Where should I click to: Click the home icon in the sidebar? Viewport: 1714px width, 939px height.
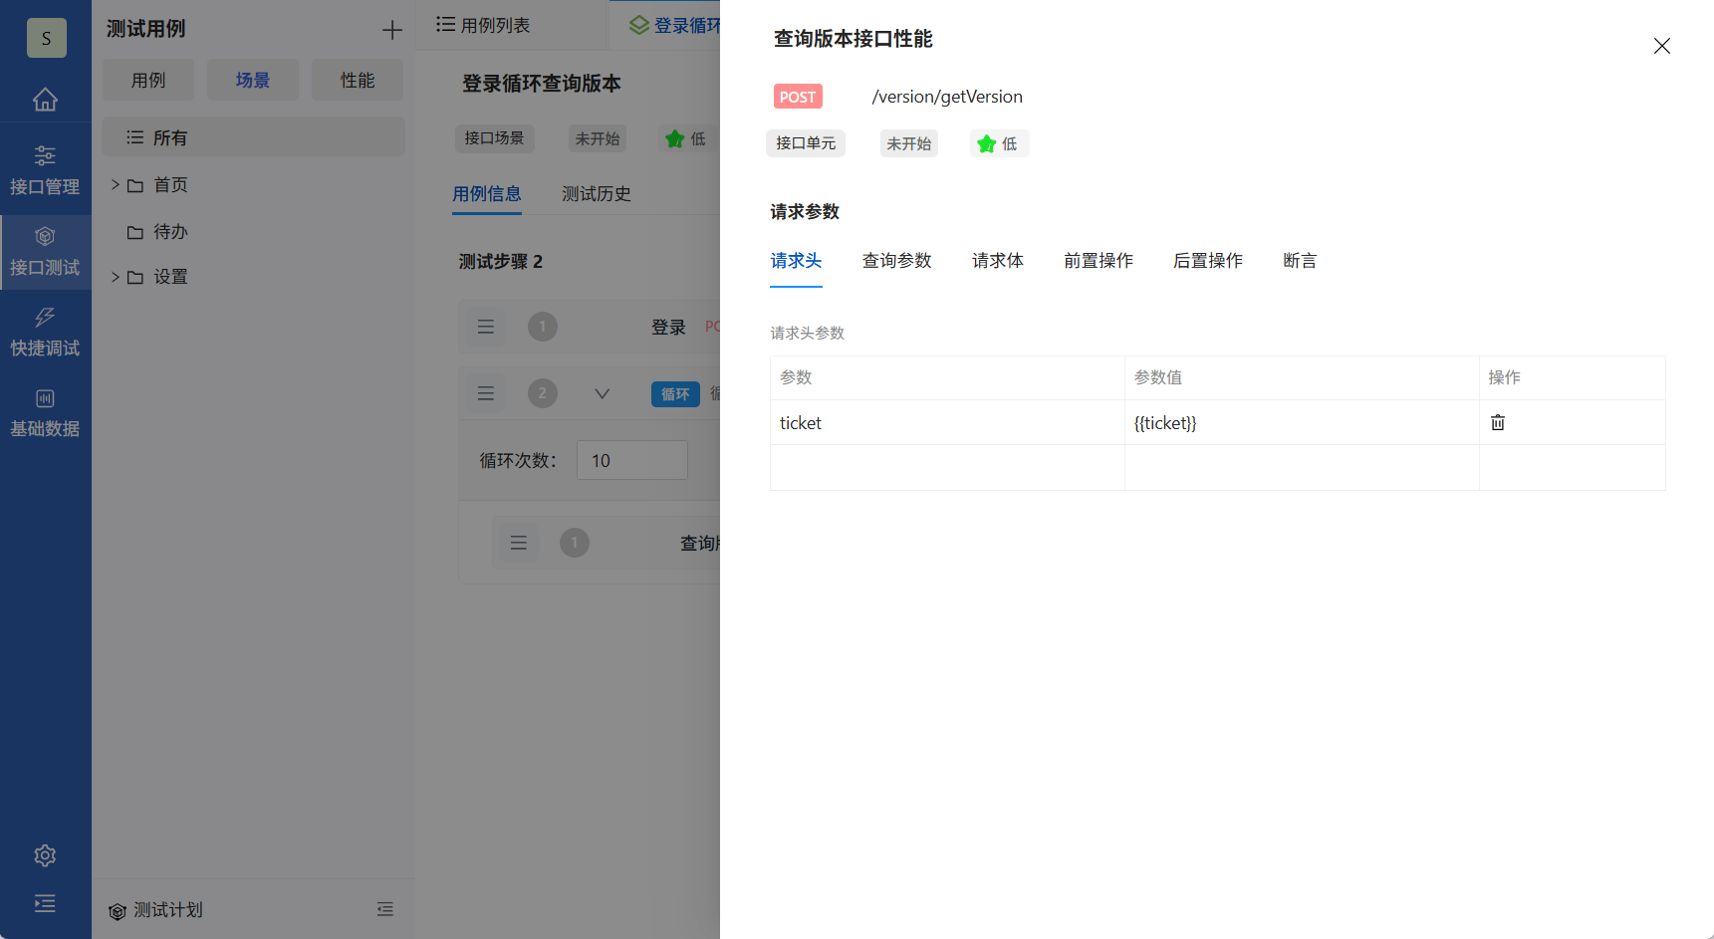point(45,100)
